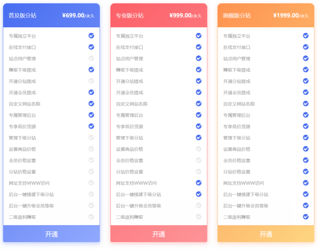321x249 pixels.
Task: Click grey checkmark for 二级返利赚取 in 普及版
Action: tap(91, 217)
